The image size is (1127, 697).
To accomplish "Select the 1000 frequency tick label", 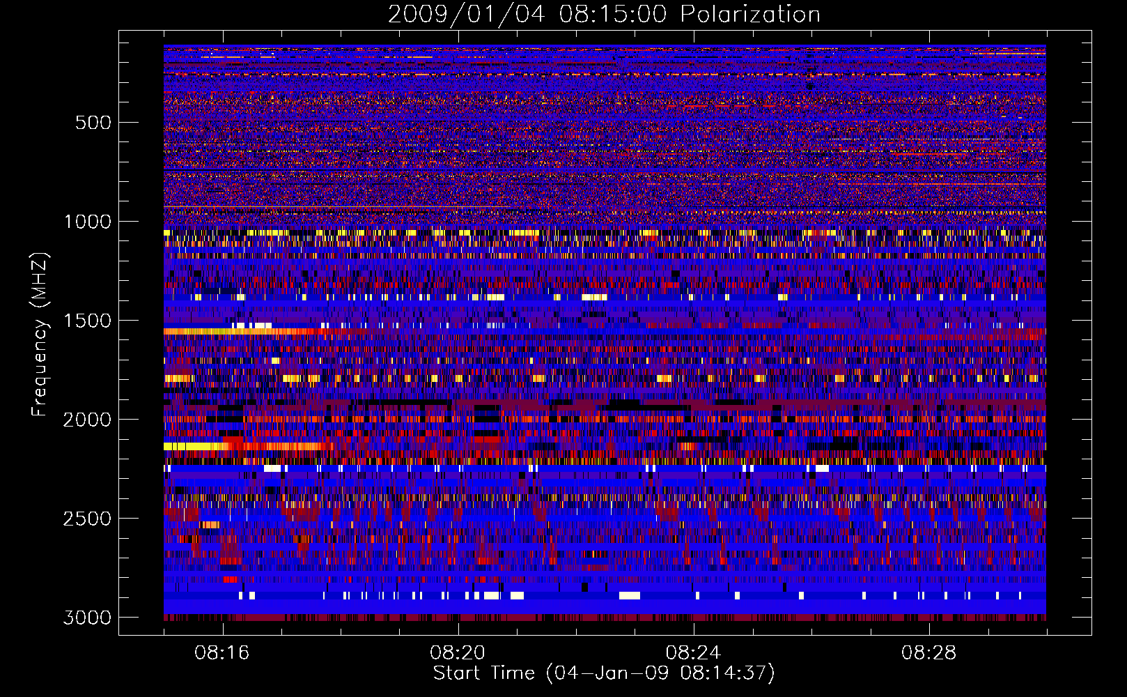I will point(87,222).
